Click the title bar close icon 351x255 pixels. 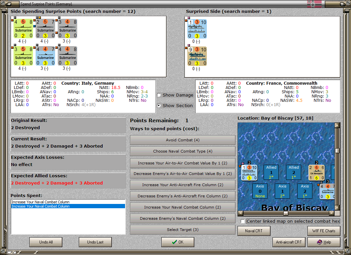342,4
